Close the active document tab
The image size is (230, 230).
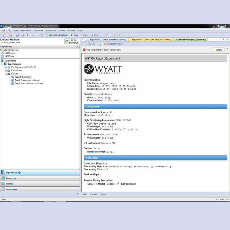pos(227,39)
